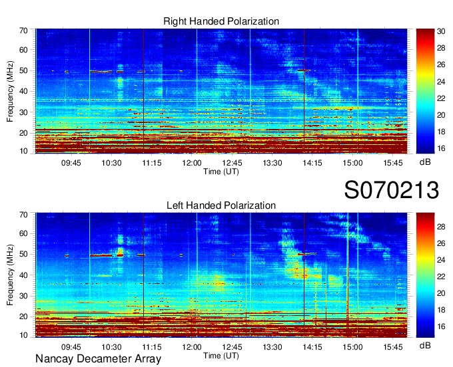Click the 22 dB value on Right Handed colorbar
Screen dimensions: 453x367
tap(441, 98)
